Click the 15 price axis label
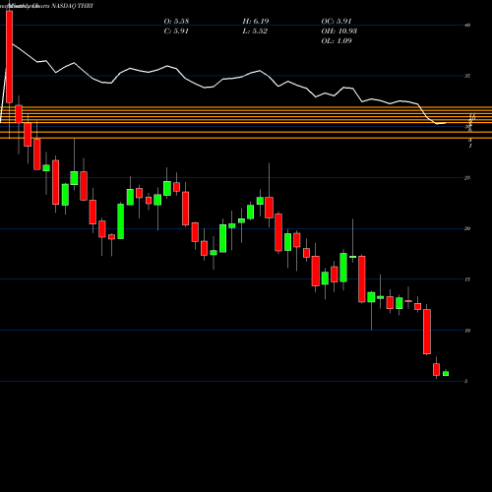 pos(467,279)
